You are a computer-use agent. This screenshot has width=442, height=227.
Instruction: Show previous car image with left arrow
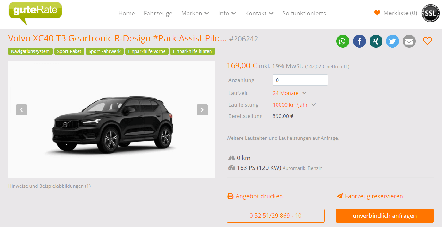(x=21, y=110)
